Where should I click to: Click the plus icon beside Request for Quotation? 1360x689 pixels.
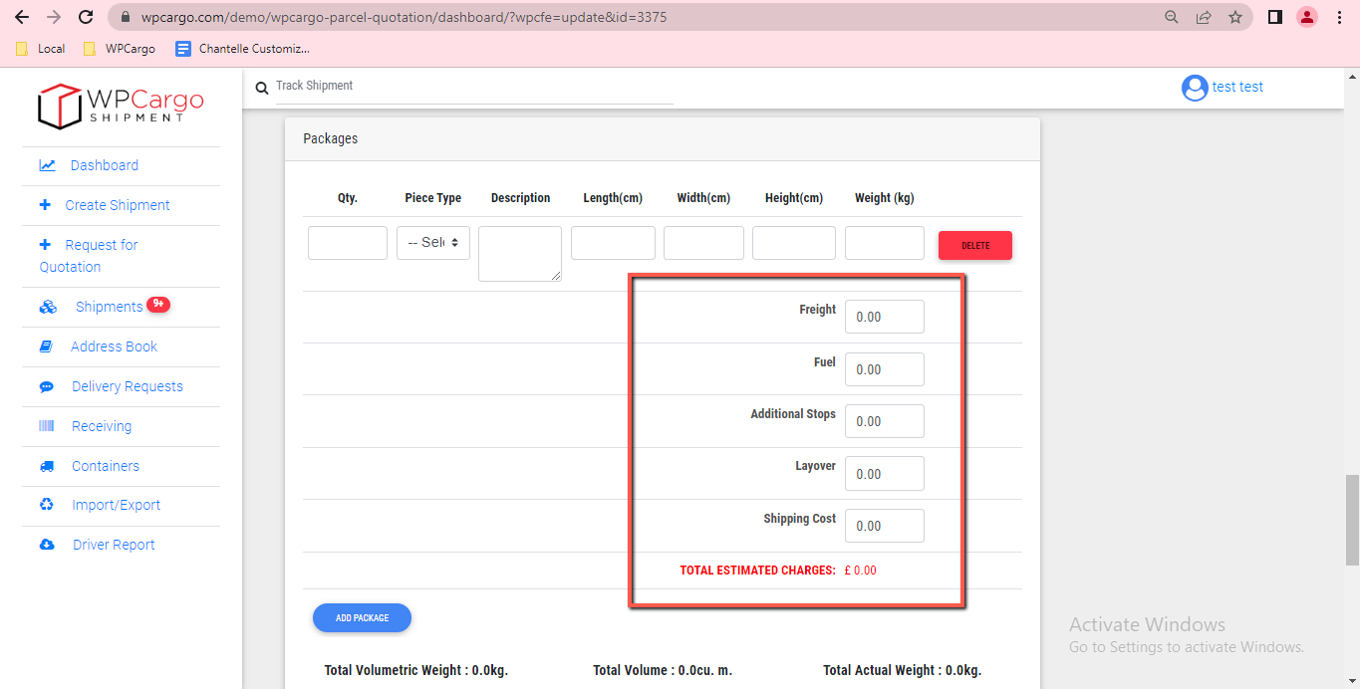[x=45, y=245]
